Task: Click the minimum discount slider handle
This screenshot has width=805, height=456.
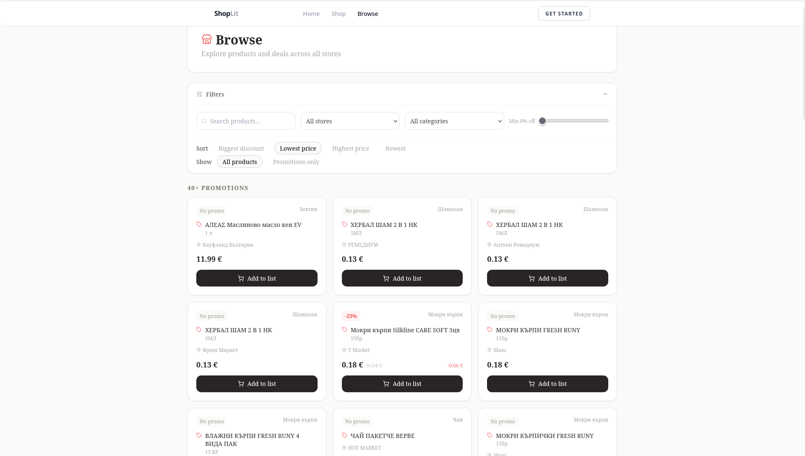Action: (542, 121)
